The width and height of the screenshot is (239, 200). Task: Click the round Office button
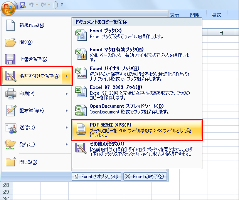(8, 8)
